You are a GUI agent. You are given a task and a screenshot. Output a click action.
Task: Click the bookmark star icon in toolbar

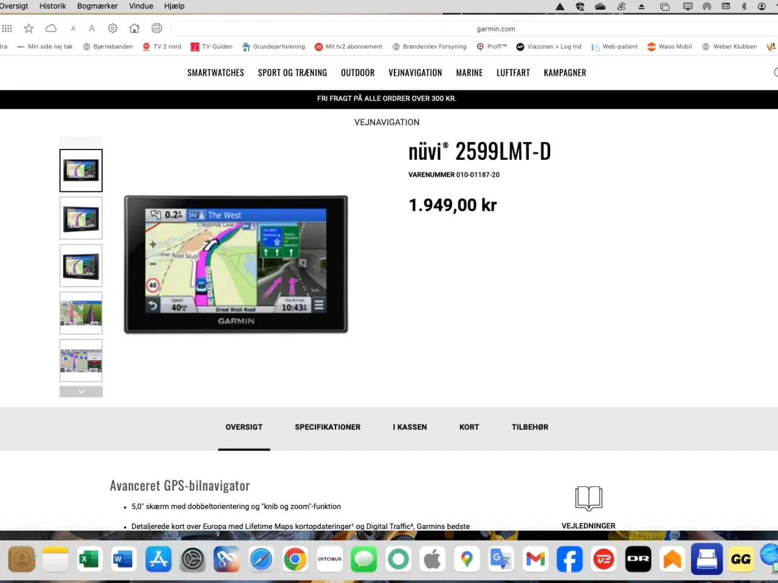point(29,29)
